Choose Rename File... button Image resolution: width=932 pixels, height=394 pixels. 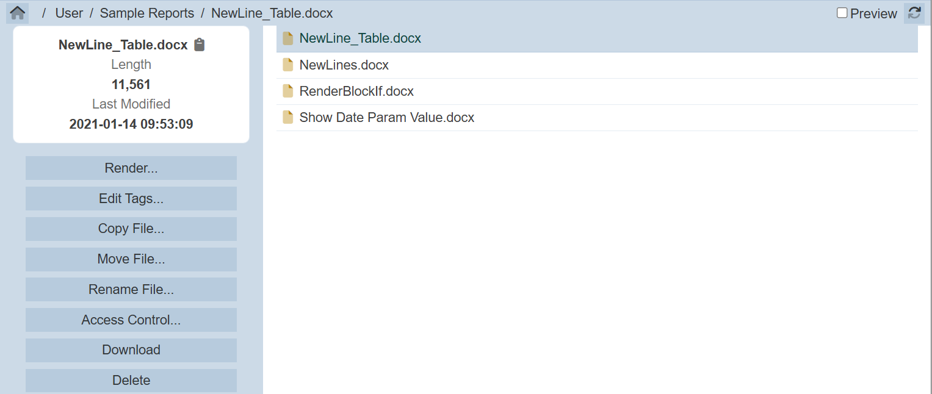pos(131,290)
